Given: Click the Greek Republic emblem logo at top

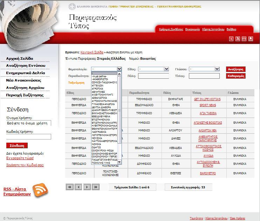Looking at the screenshot, I should pos(72,7).
